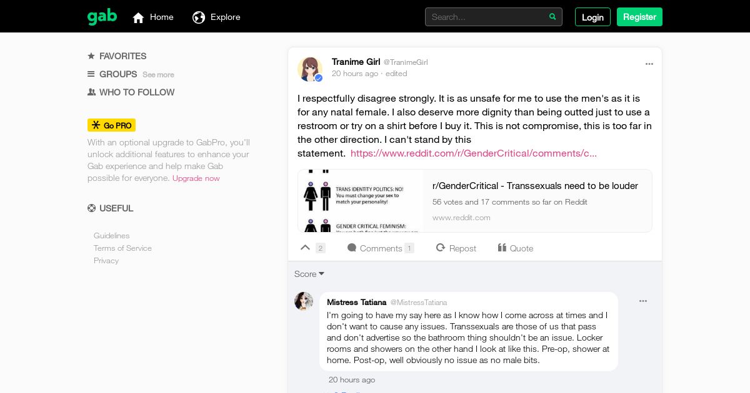Go to Explore in the top navigation
This screenshot has width=750, height=393.
coord(226,17)
